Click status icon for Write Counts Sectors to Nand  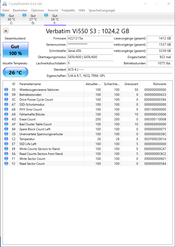[6, 149]
